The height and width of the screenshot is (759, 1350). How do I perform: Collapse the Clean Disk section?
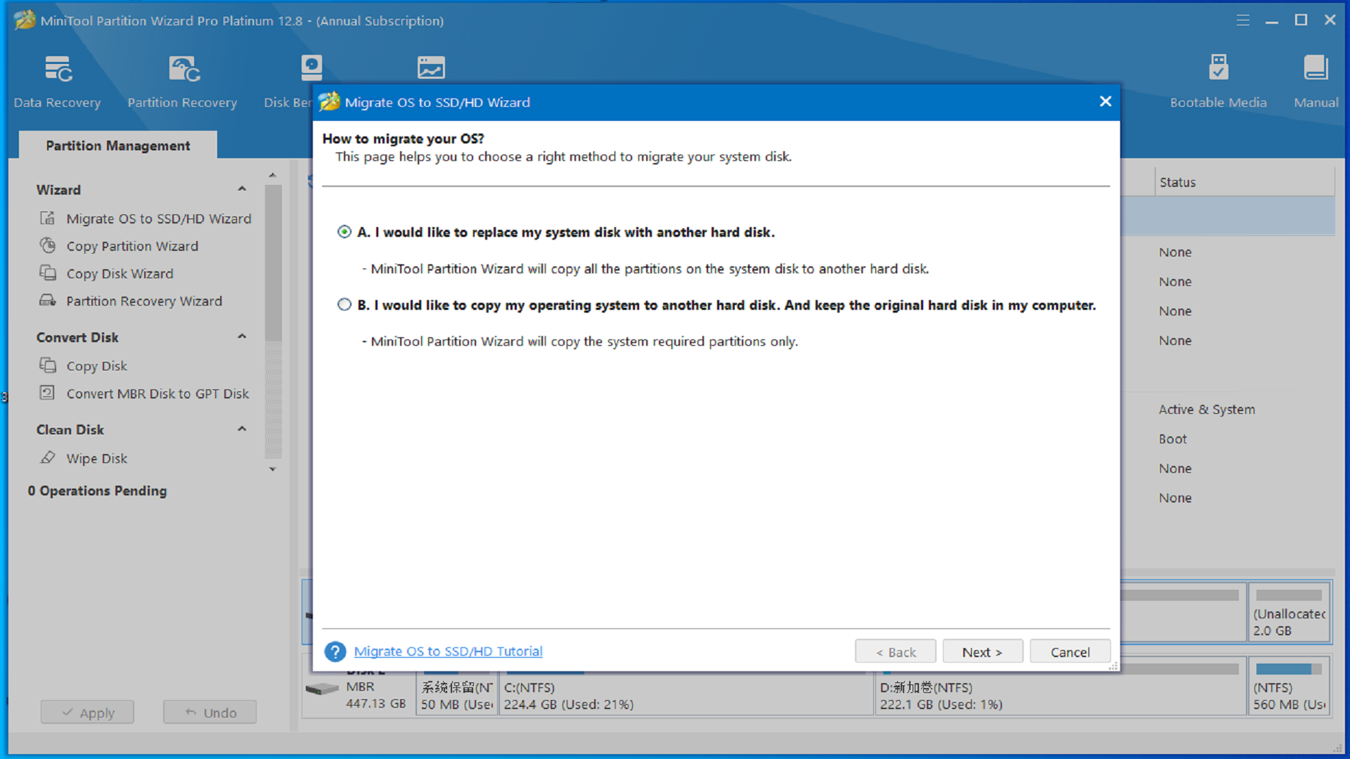pos(242,429)
